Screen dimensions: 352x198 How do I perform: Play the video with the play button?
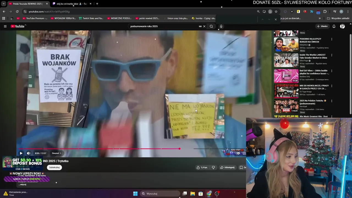pos(21,153)
